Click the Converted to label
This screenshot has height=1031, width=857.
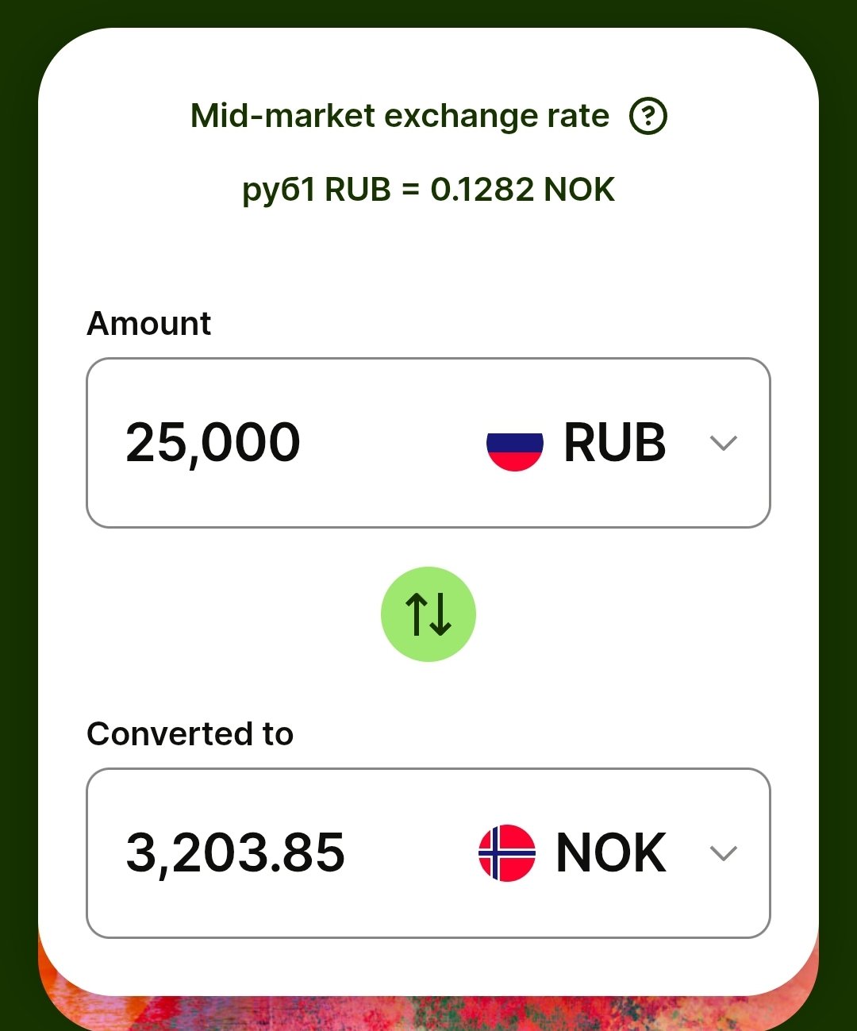tap(190, 734)
